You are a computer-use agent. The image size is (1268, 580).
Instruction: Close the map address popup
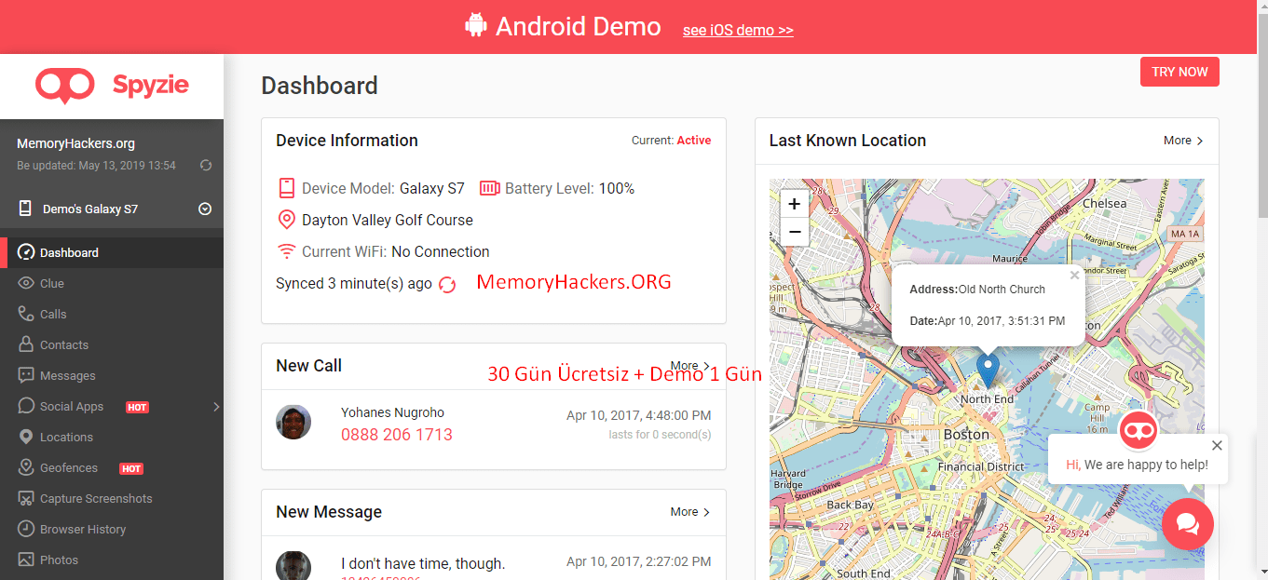coord(1074,276)
